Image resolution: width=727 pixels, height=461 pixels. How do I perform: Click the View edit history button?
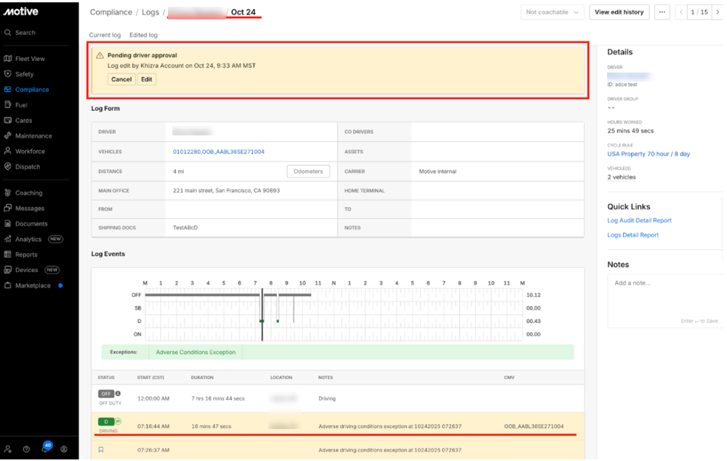click(x=619, y=12)
